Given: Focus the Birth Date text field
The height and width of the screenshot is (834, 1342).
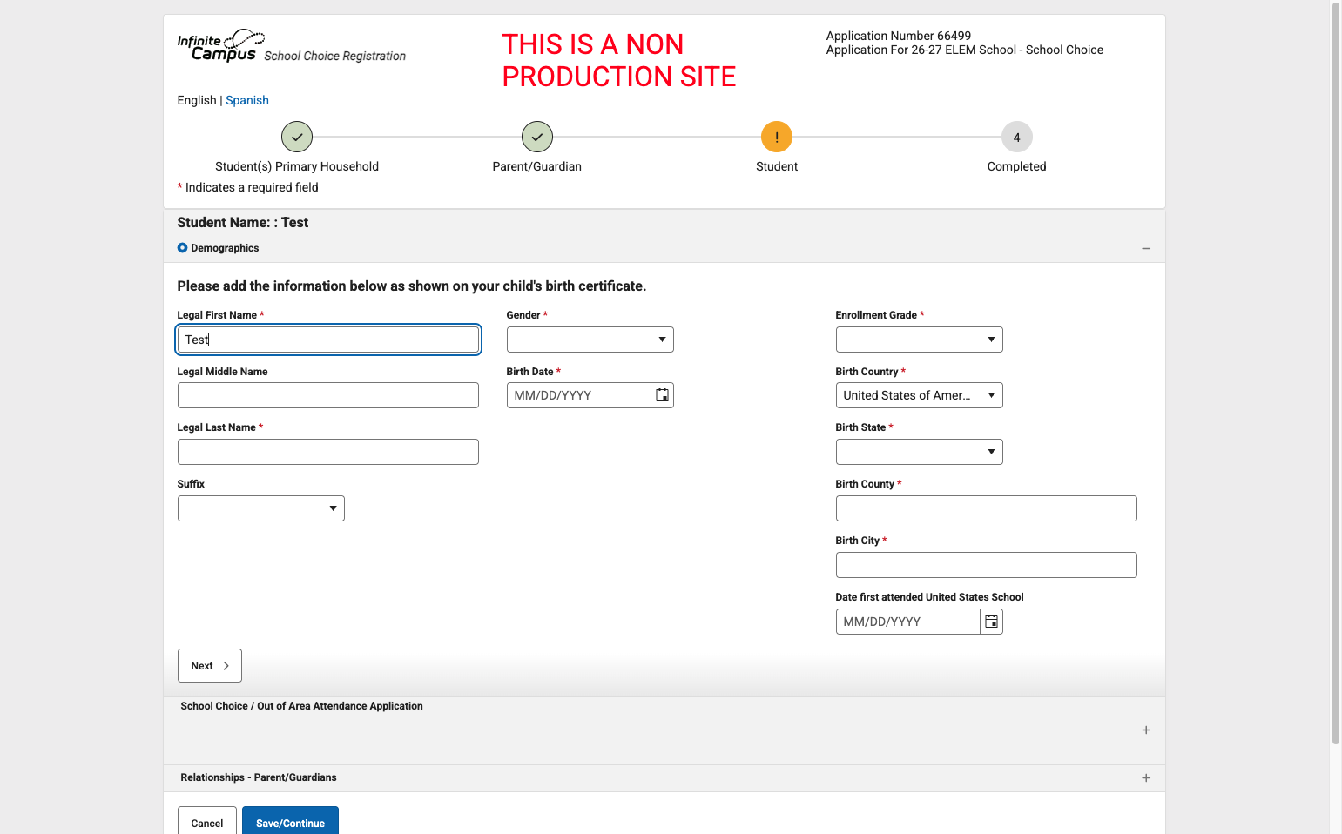Looking at the screenshot, I should tap(579, 395).
